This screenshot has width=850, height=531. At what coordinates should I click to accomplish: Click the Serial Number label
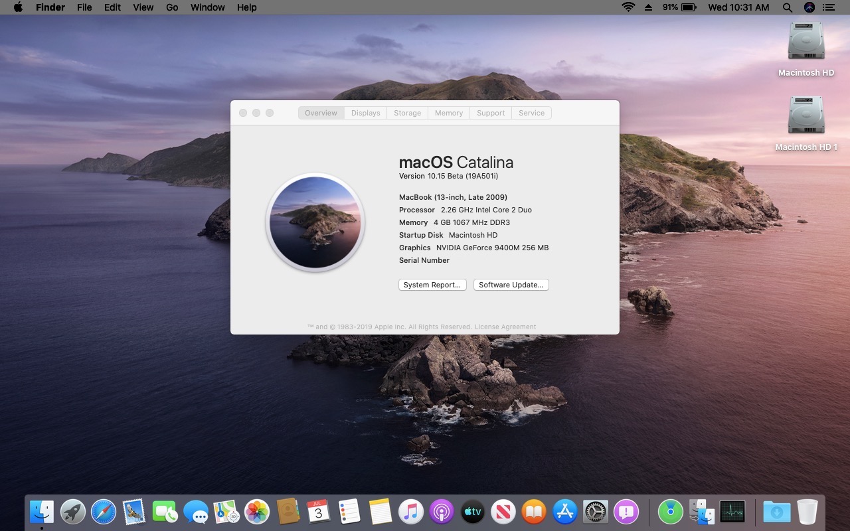pyautogui.click(x=424, y=260)
